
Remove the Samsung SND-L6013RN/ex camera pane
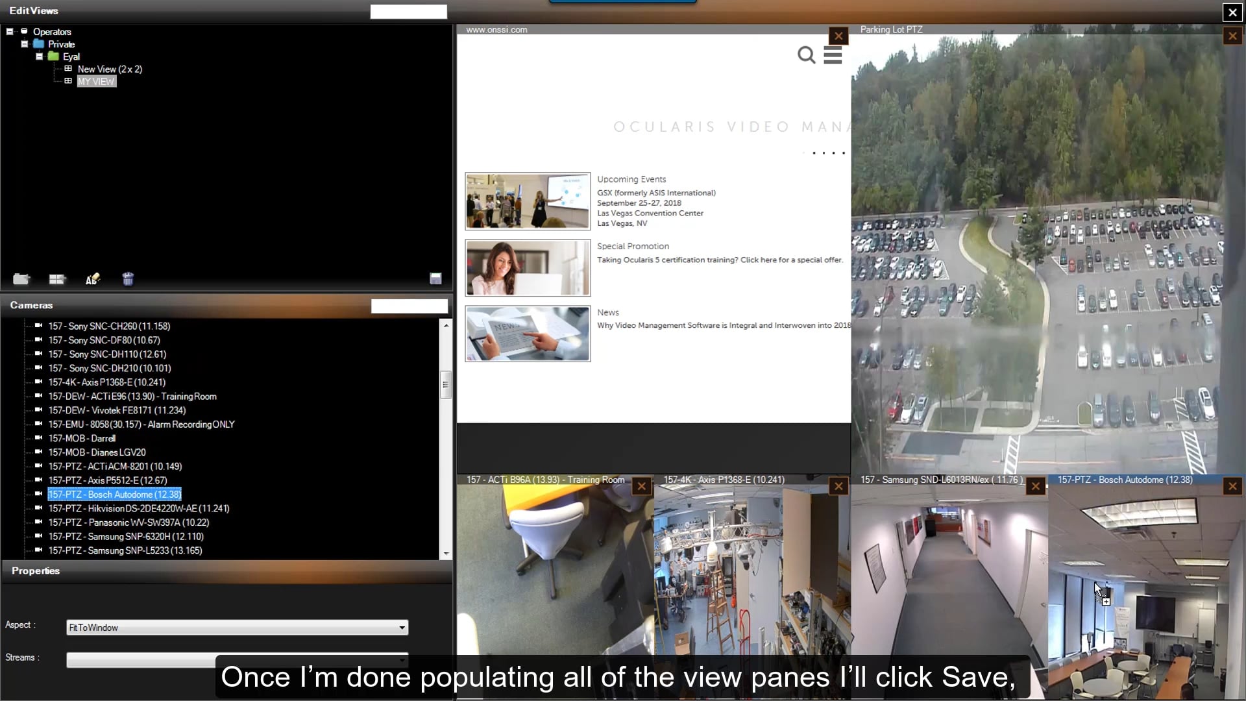coord(1035,486)
